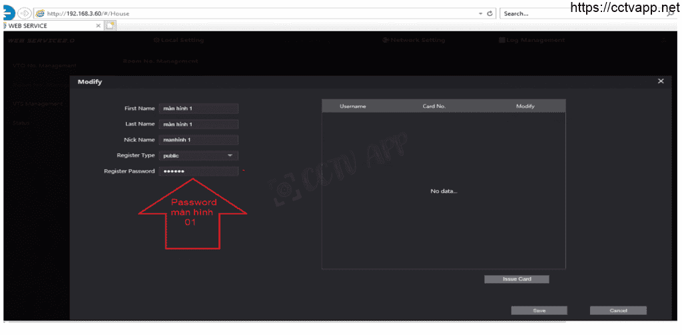This screenshot has width=682, height=335.
Task: Click the browser forward arrow button
Action: pyautogui.click(x=25, y=13)
